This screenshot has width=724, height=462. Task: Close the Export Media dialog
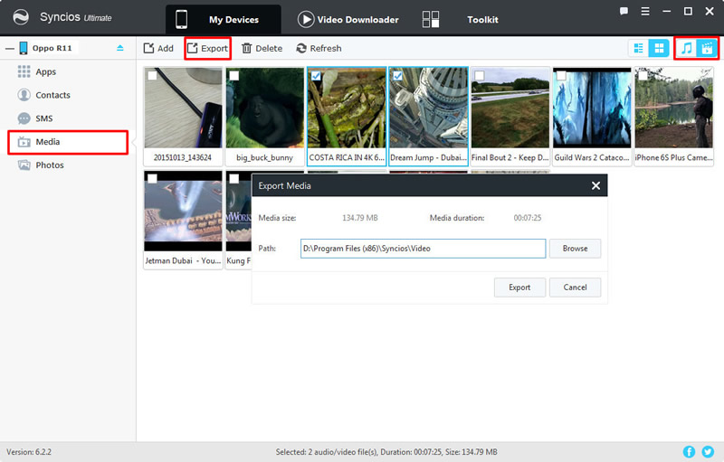click(x=595, y=185)
